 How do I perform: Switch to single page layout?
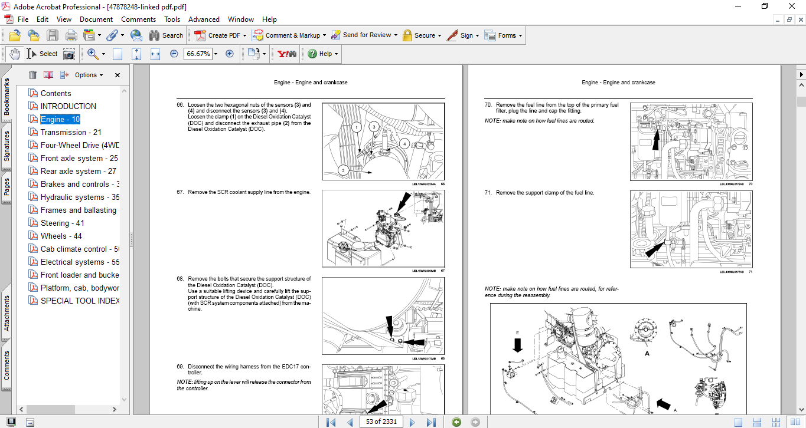[x=738, y=422]
